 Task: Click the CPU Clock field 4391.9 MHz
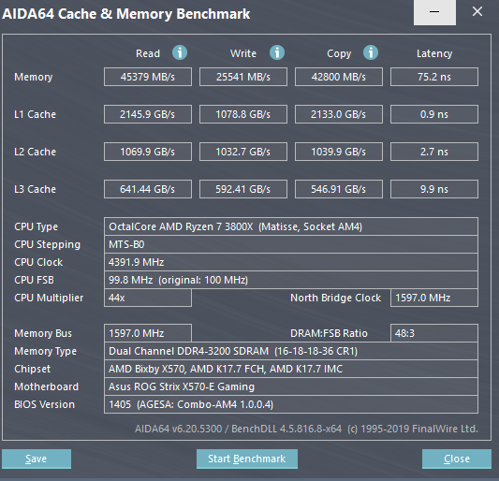coord(291,262)
